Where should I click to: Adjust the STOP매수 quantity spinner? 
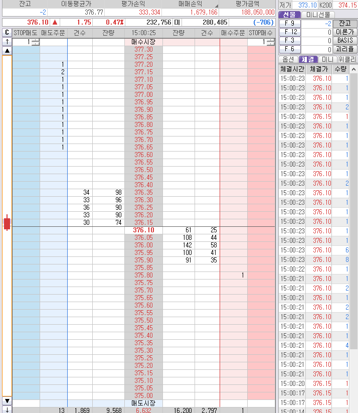pos(271,42)
